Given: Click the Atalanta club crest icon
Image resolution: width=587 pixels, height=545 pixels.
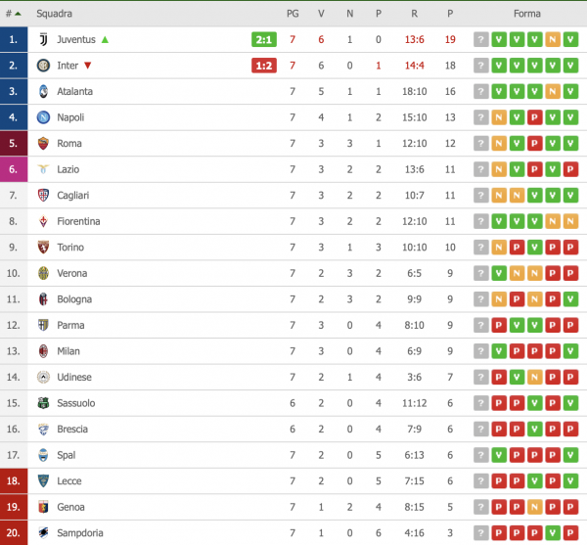Looking at the screenshot, I should 43,92.
